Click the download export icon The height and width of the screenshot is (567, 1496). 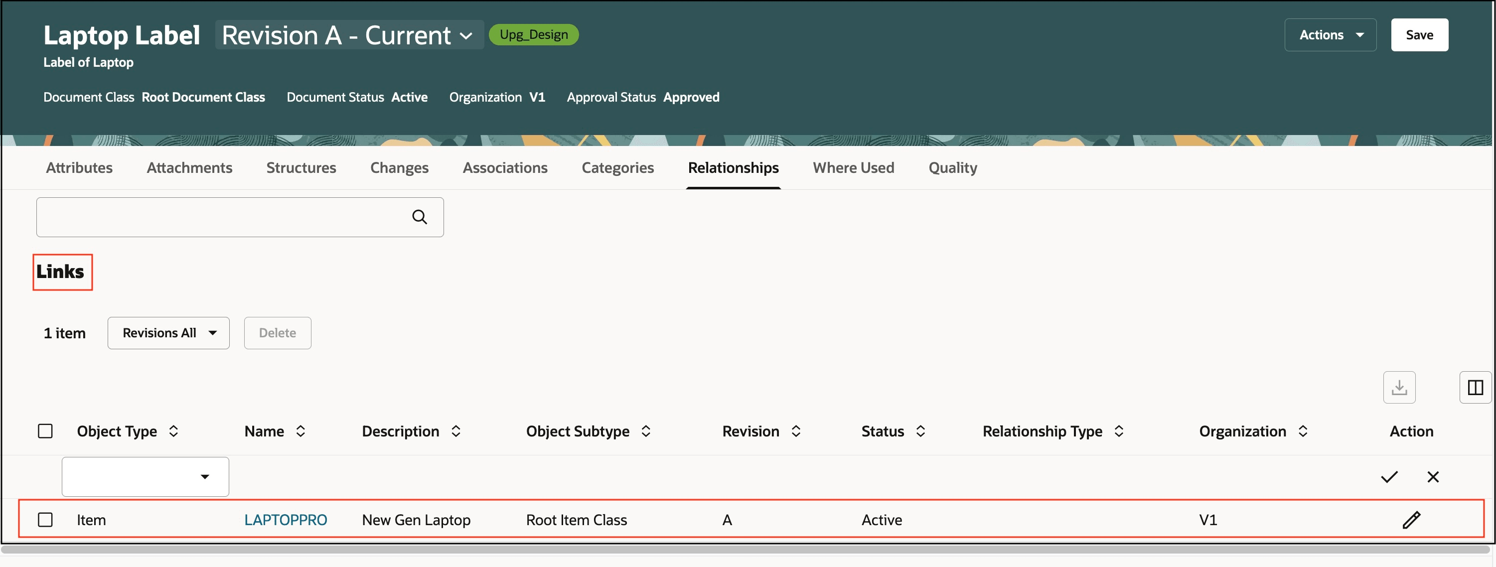pyautogui.click(x=1398, y=387)
